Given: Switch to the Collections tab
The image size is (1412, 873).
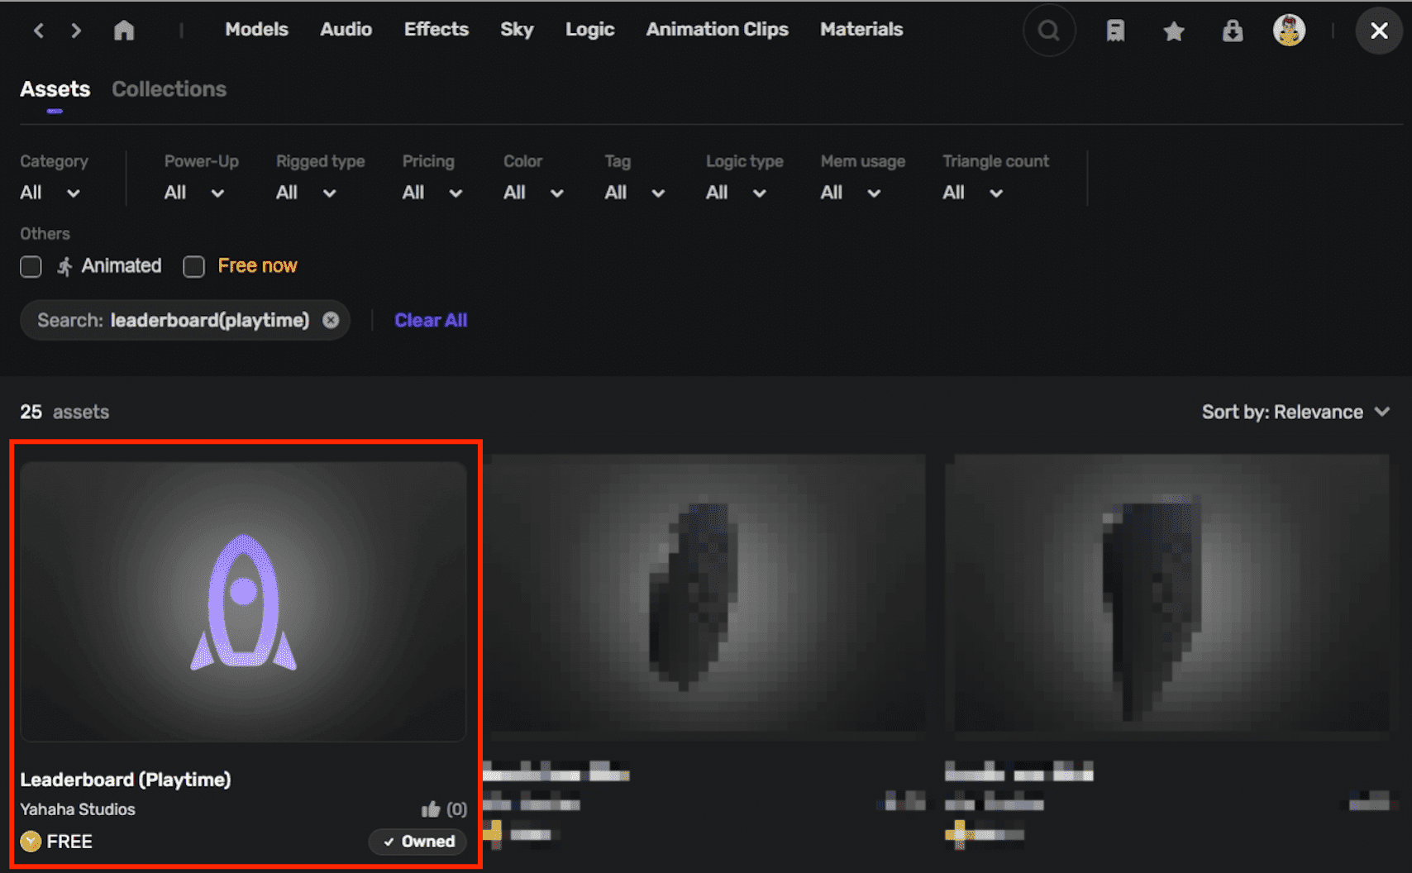Looking at the screenshot, I should pyautogui.click(x=169, y=89).
